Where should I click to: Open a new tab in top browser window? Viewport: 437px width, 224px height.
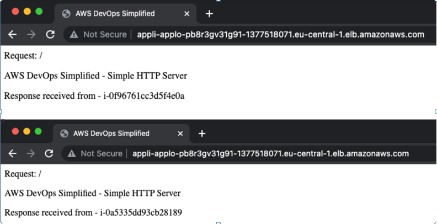[x=209, y=14]
